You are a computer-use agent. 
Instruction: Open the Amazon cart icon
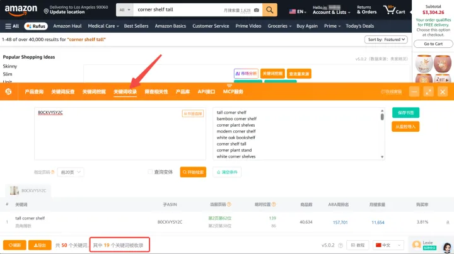[394, 10]
